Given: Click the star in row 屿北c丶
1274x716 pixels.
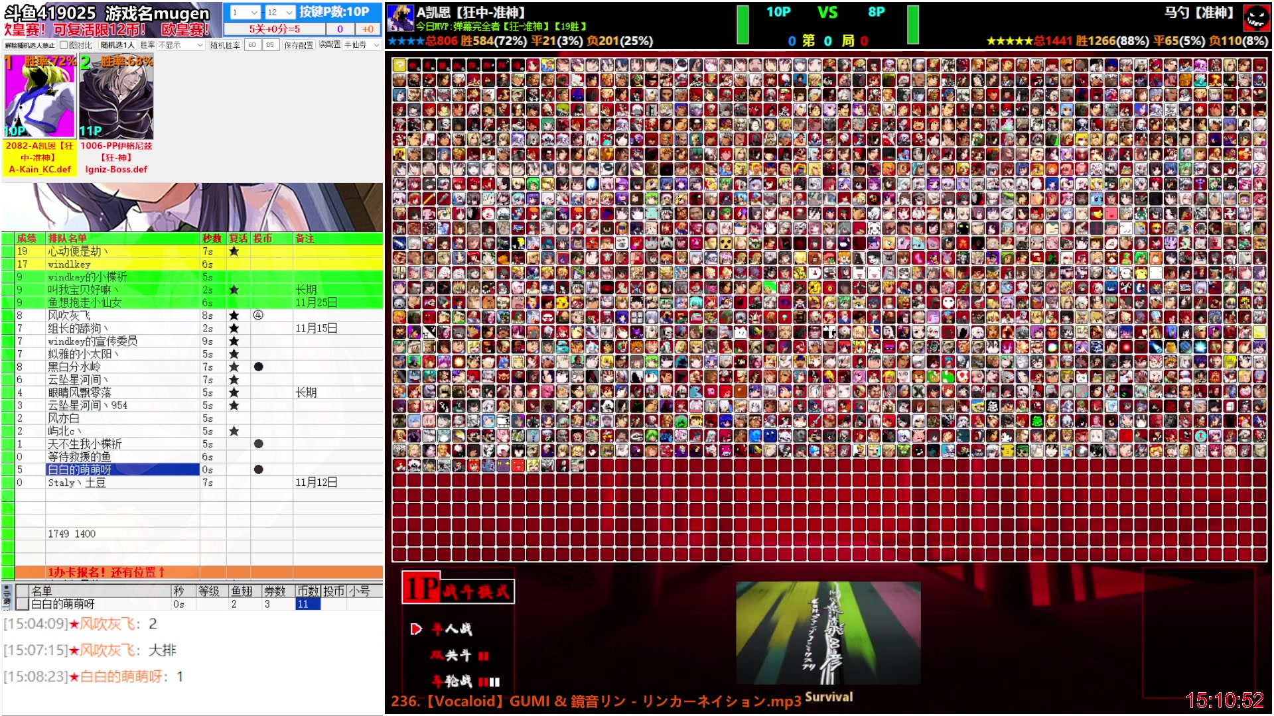Looking at the screenshot, I should 234,431.
